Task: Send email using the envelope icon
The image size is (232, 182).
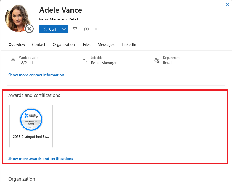Action: tap(75, 29)
